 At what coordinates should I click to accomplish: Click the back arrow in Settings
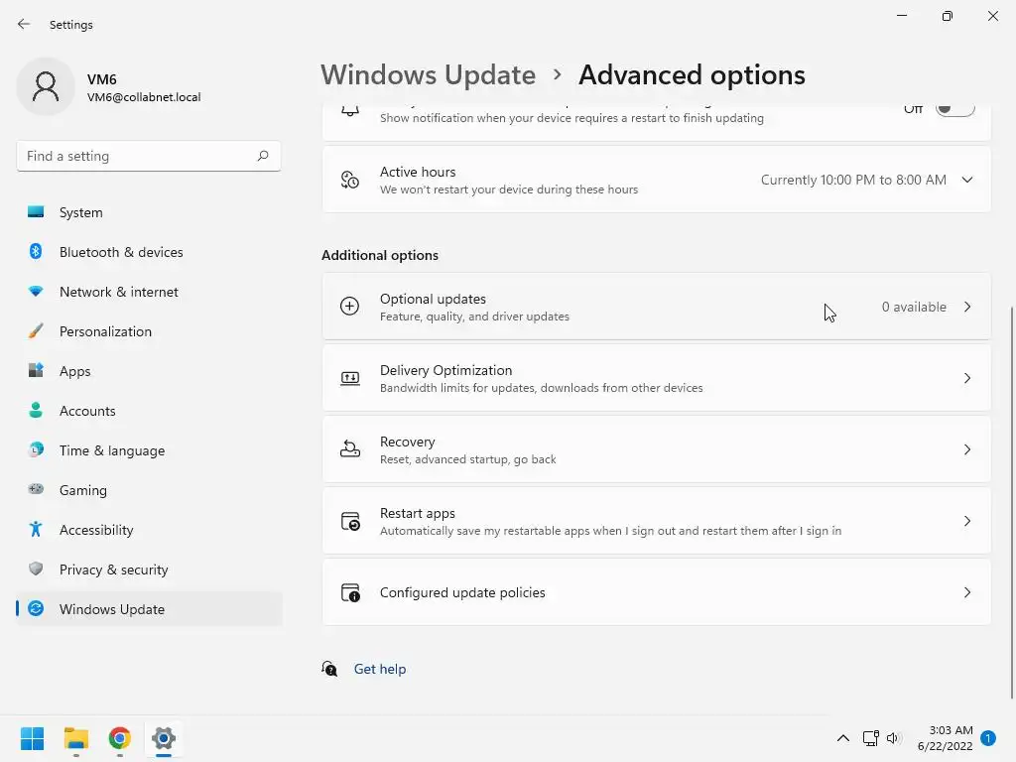(x=24, y=24)
